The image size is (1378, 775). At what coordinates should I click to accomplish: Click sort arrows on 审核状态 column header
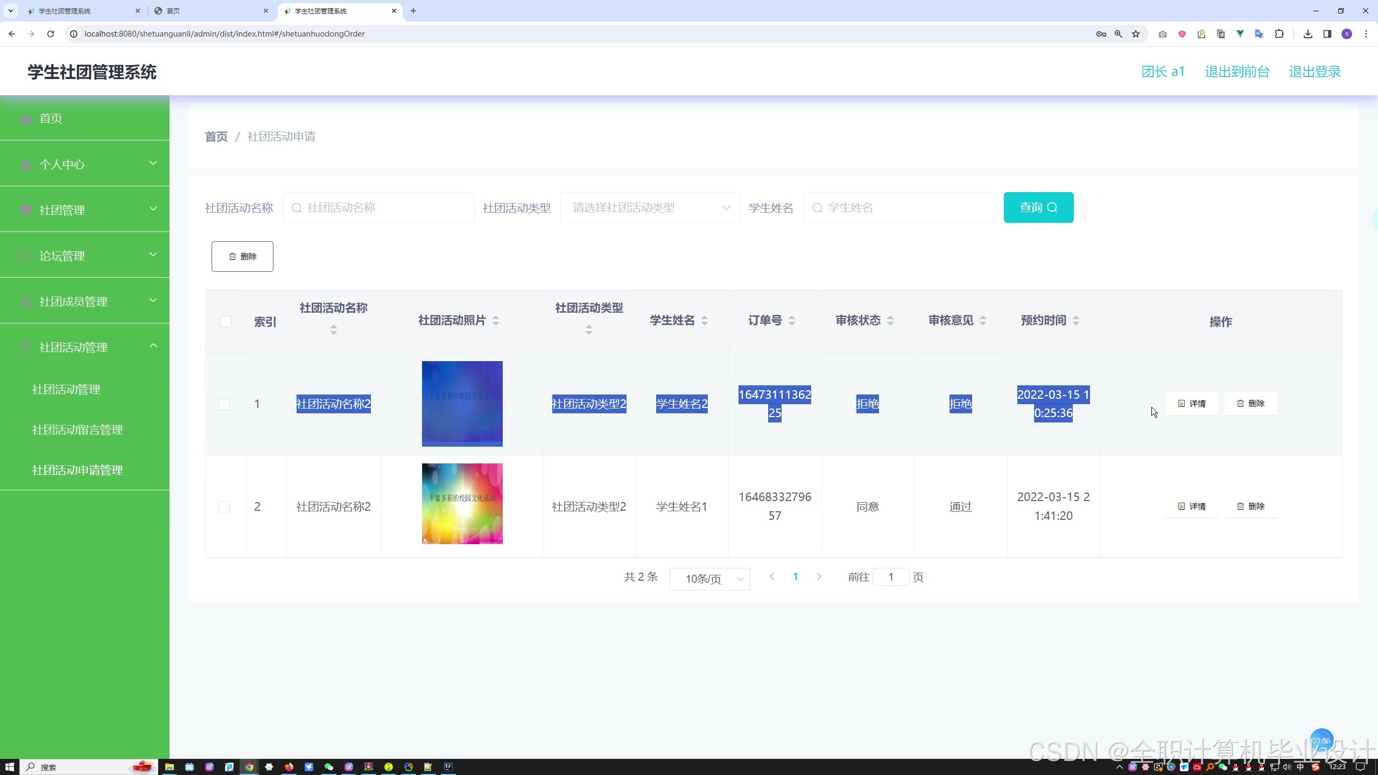[890, 321]
